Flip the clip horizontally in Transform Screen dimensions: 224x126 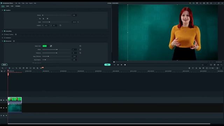(x=43, y=19)
